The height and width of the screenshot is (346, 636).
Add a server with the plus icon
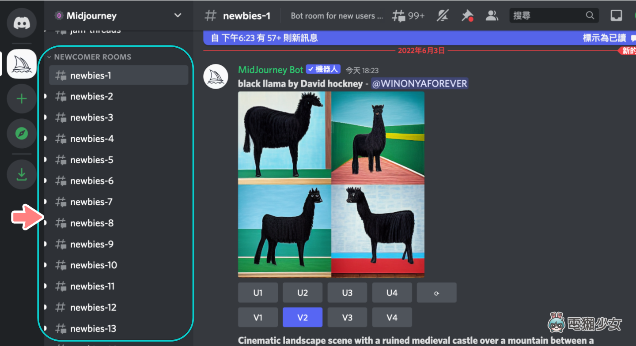(x=22, y=99)
